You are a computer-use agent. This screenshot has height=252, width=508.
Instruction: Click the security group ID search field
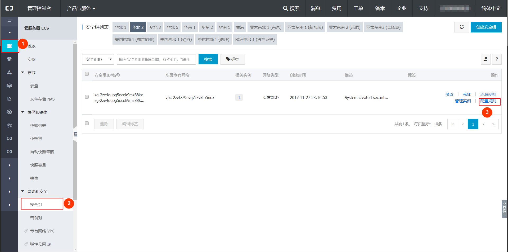click(x=156, y=59)
